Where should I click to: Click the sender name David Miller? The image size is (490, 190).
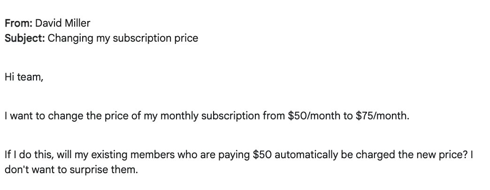[x=62, y=23]
